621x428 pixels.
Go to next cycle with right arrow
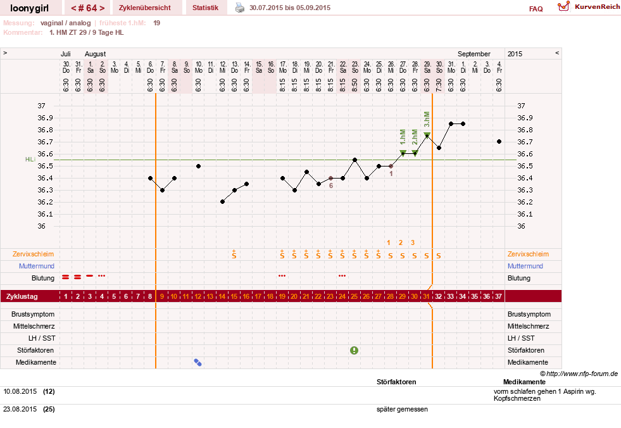coord(102,8)
